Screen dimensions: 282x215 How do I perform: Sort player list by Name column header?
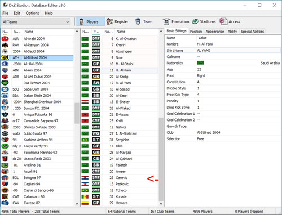(136, 32)
